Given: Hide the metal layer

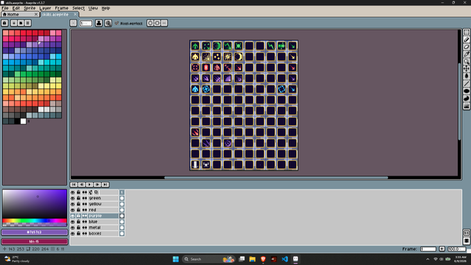Looking at the screenshot, I should [73, 228].
